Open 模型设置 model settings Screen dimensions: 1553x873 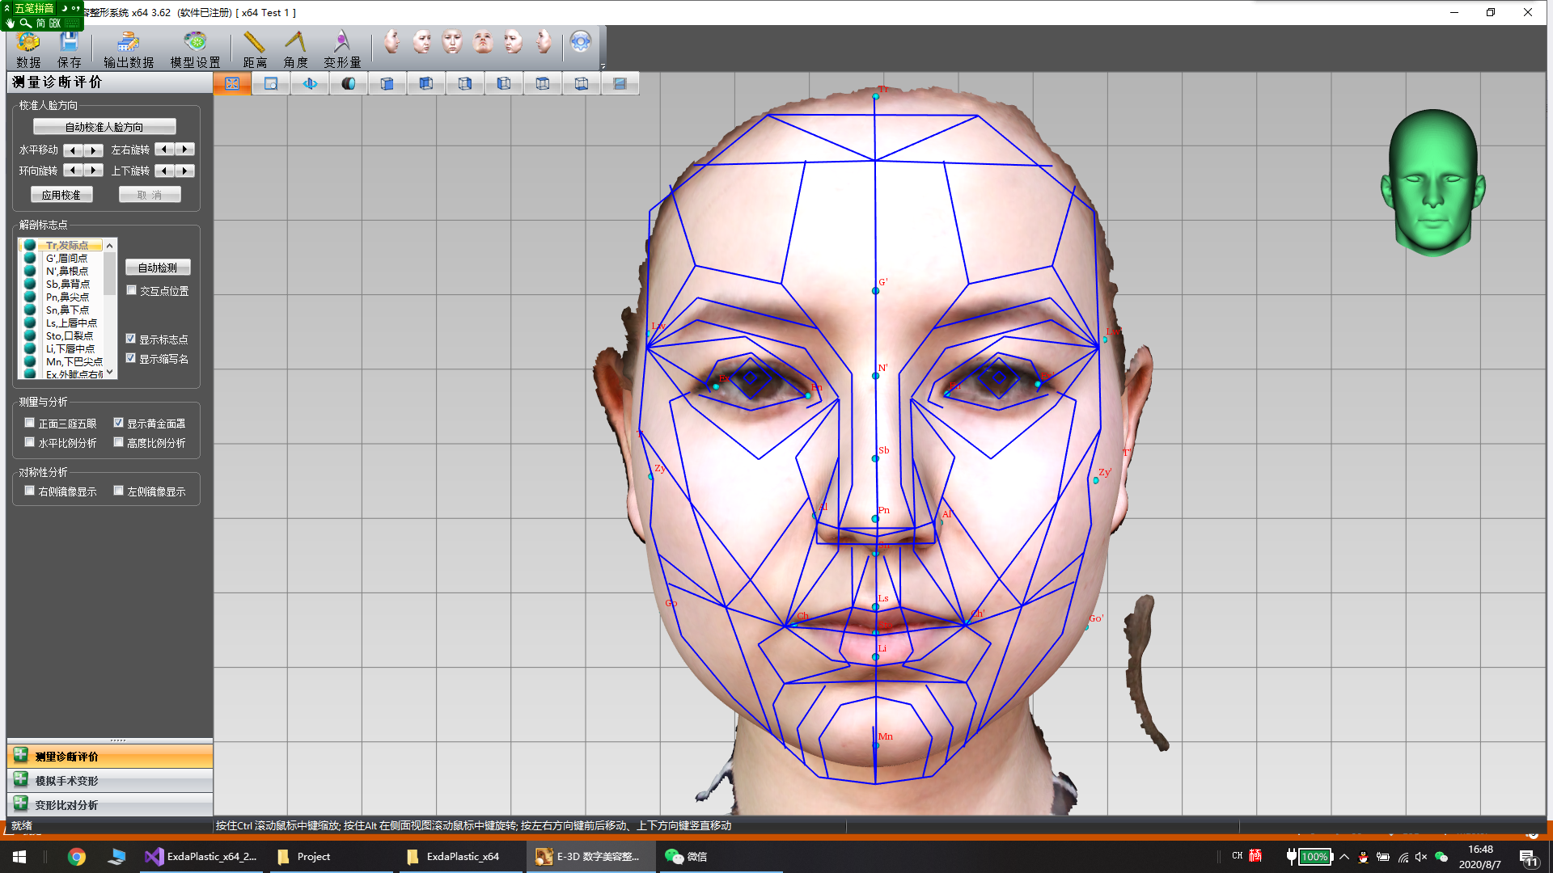point(195,48)
